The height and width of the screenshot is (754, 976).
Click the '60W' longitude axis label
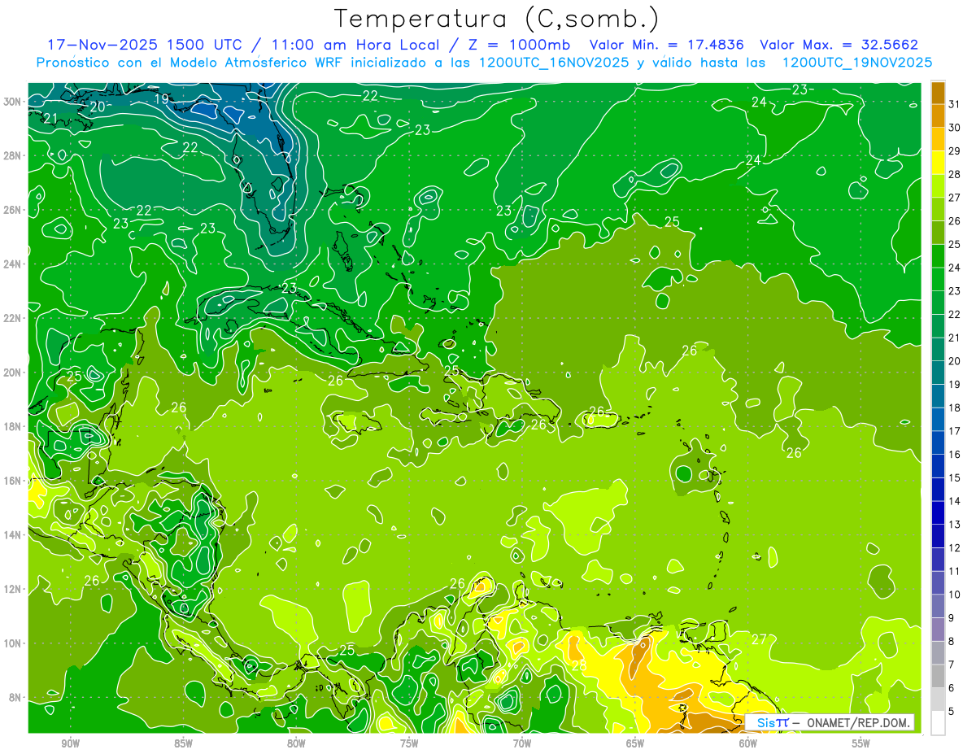(748, 743)
